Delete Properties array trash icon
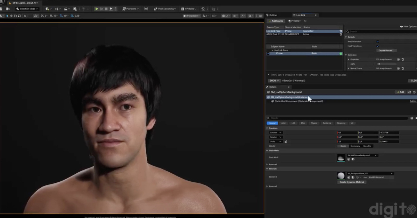The height and width of the screenshot is (218, 417). coord(403,60)
